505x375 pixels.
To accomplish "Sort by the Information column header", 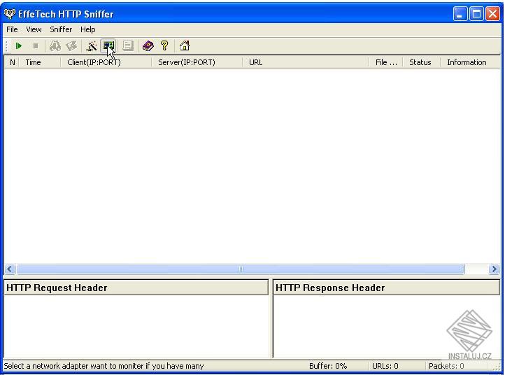I will tap(470, 62).
